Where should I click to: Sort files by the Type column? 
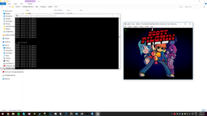pyautogui.click(x=68, y=10)
